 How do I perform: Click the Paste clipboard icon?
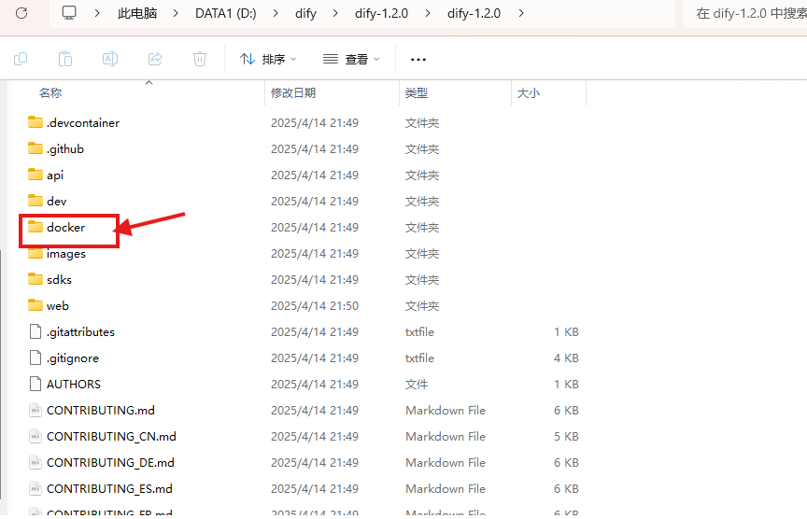[x=65, y=59]
